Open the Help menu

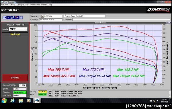point(50,5)
